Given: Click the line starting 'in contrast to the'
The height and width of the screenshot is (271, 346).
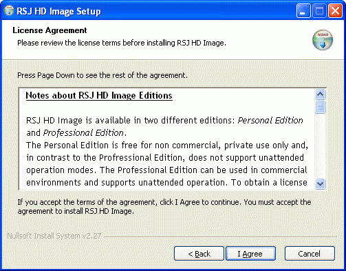Looking at the screenshot, I should [165, 158].
